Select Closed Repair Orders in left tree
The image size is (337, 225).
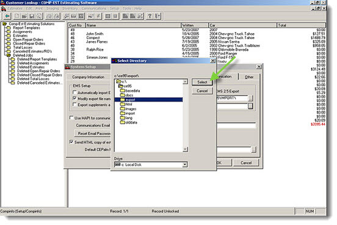point(29,43)
